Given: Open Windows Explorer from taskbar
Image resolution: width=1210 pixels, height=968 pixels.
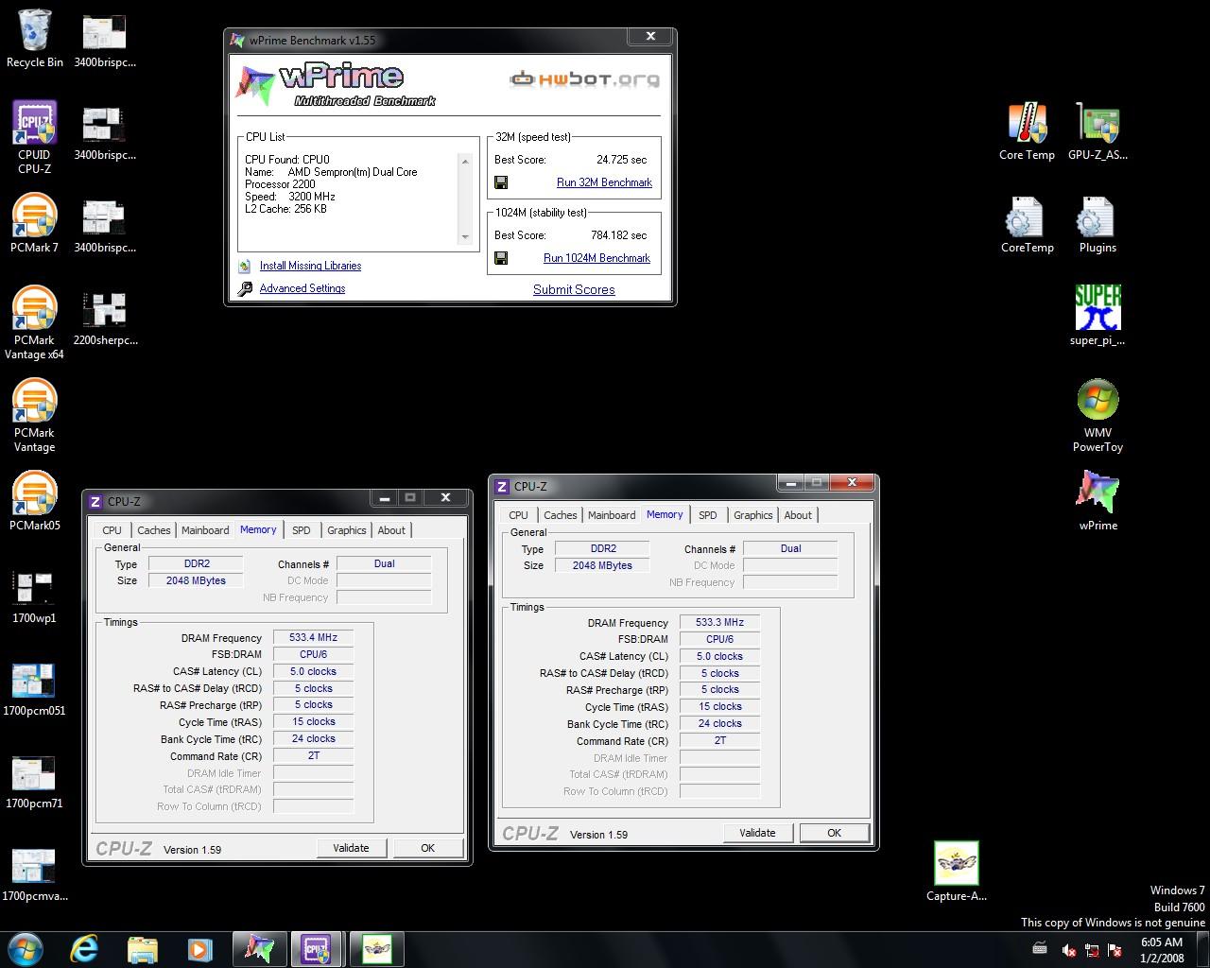Looking at the screenshot, I should tap(142, 948).
